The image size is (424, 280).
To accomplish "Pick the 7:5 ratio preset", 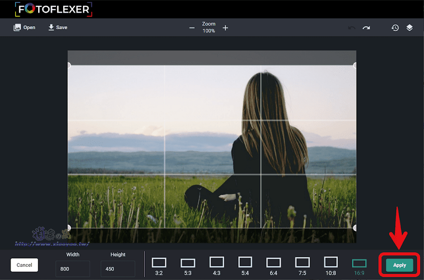I will [x=302, y=262].
